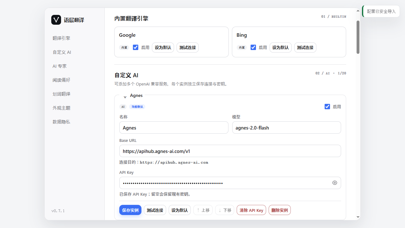Click scrollbar up arrow
Screen dimensions: 405x228
coord(358,10)
